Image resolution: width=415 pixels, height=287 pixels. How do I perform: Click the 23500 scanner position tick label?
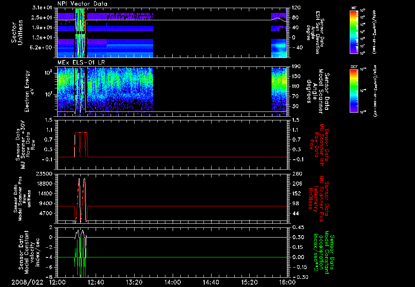click(44, 173)
